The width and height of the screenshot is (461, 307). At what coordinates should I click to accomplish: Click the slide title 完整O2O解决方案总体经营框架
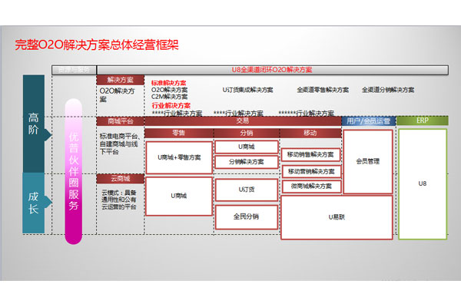pos(97,45)
